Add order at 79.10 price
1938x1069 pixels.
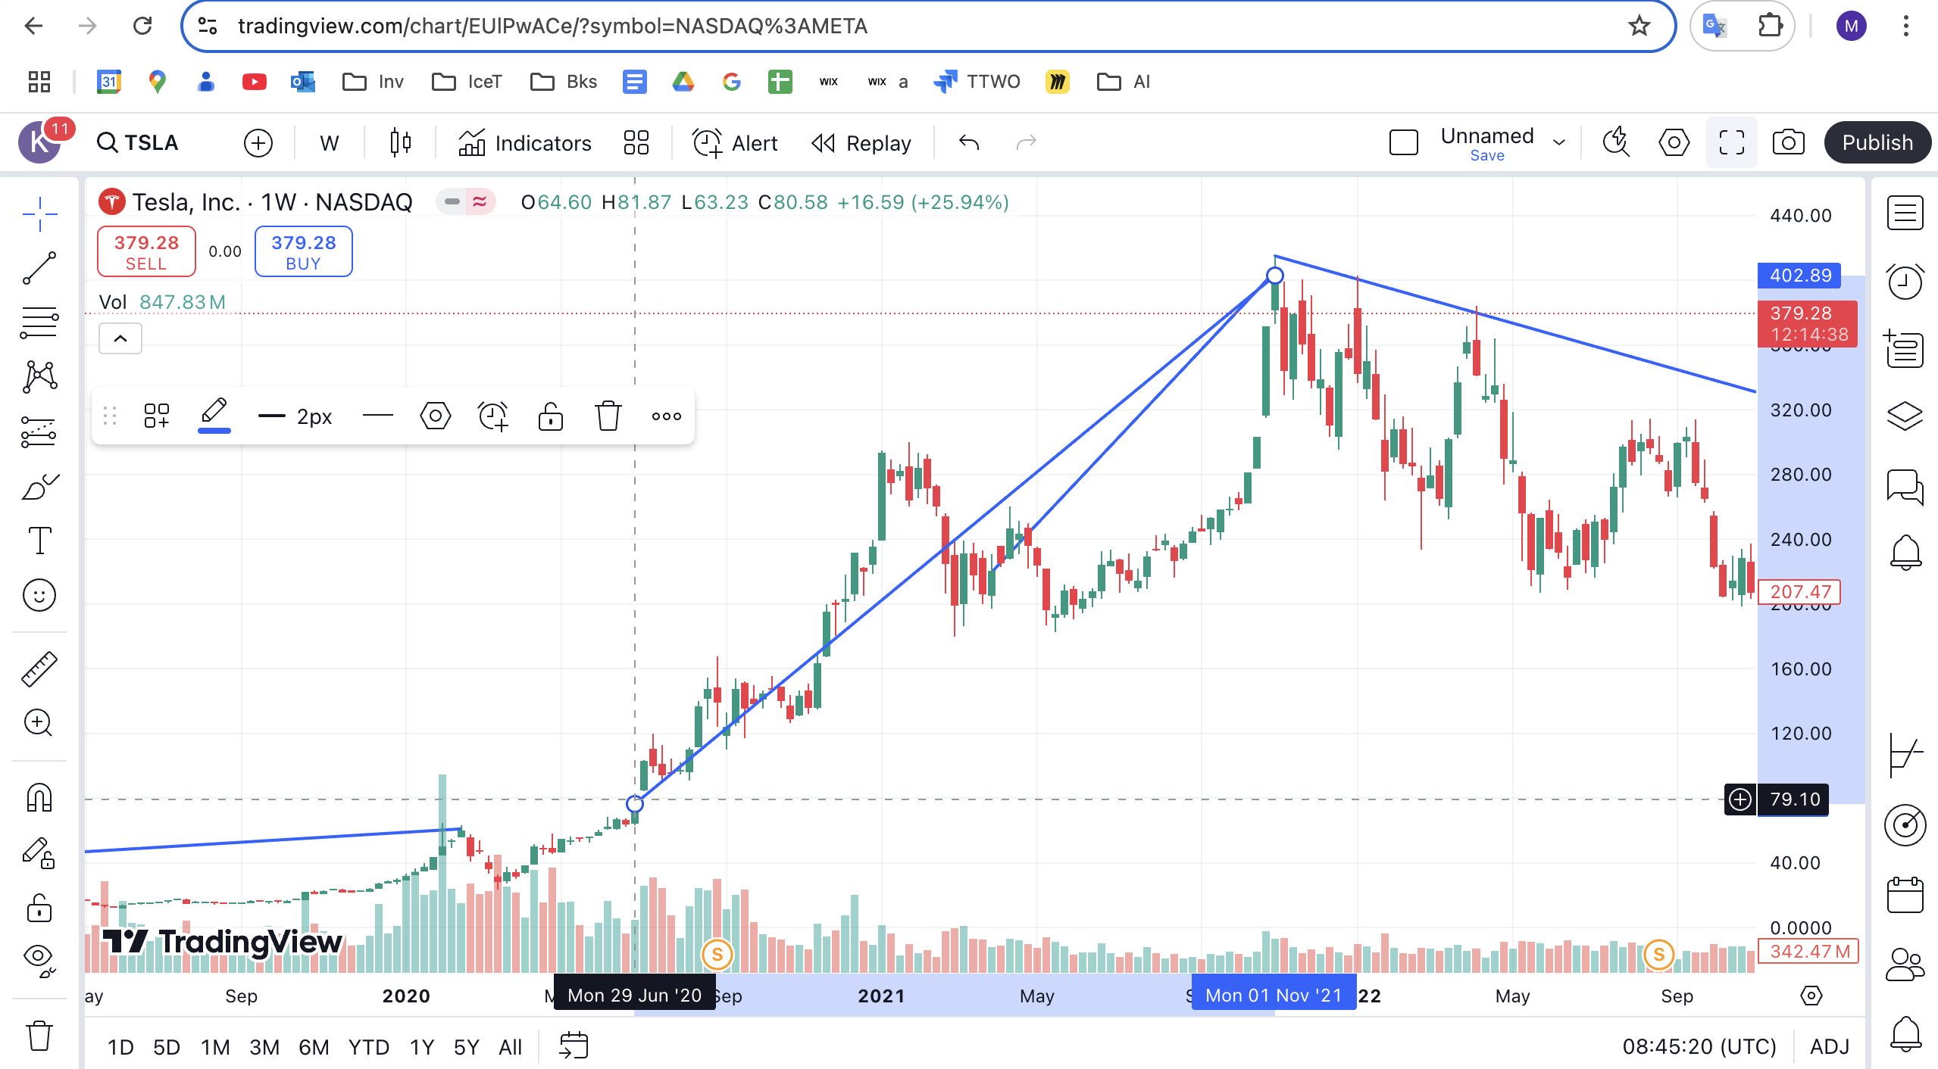tap(1740, 799)
